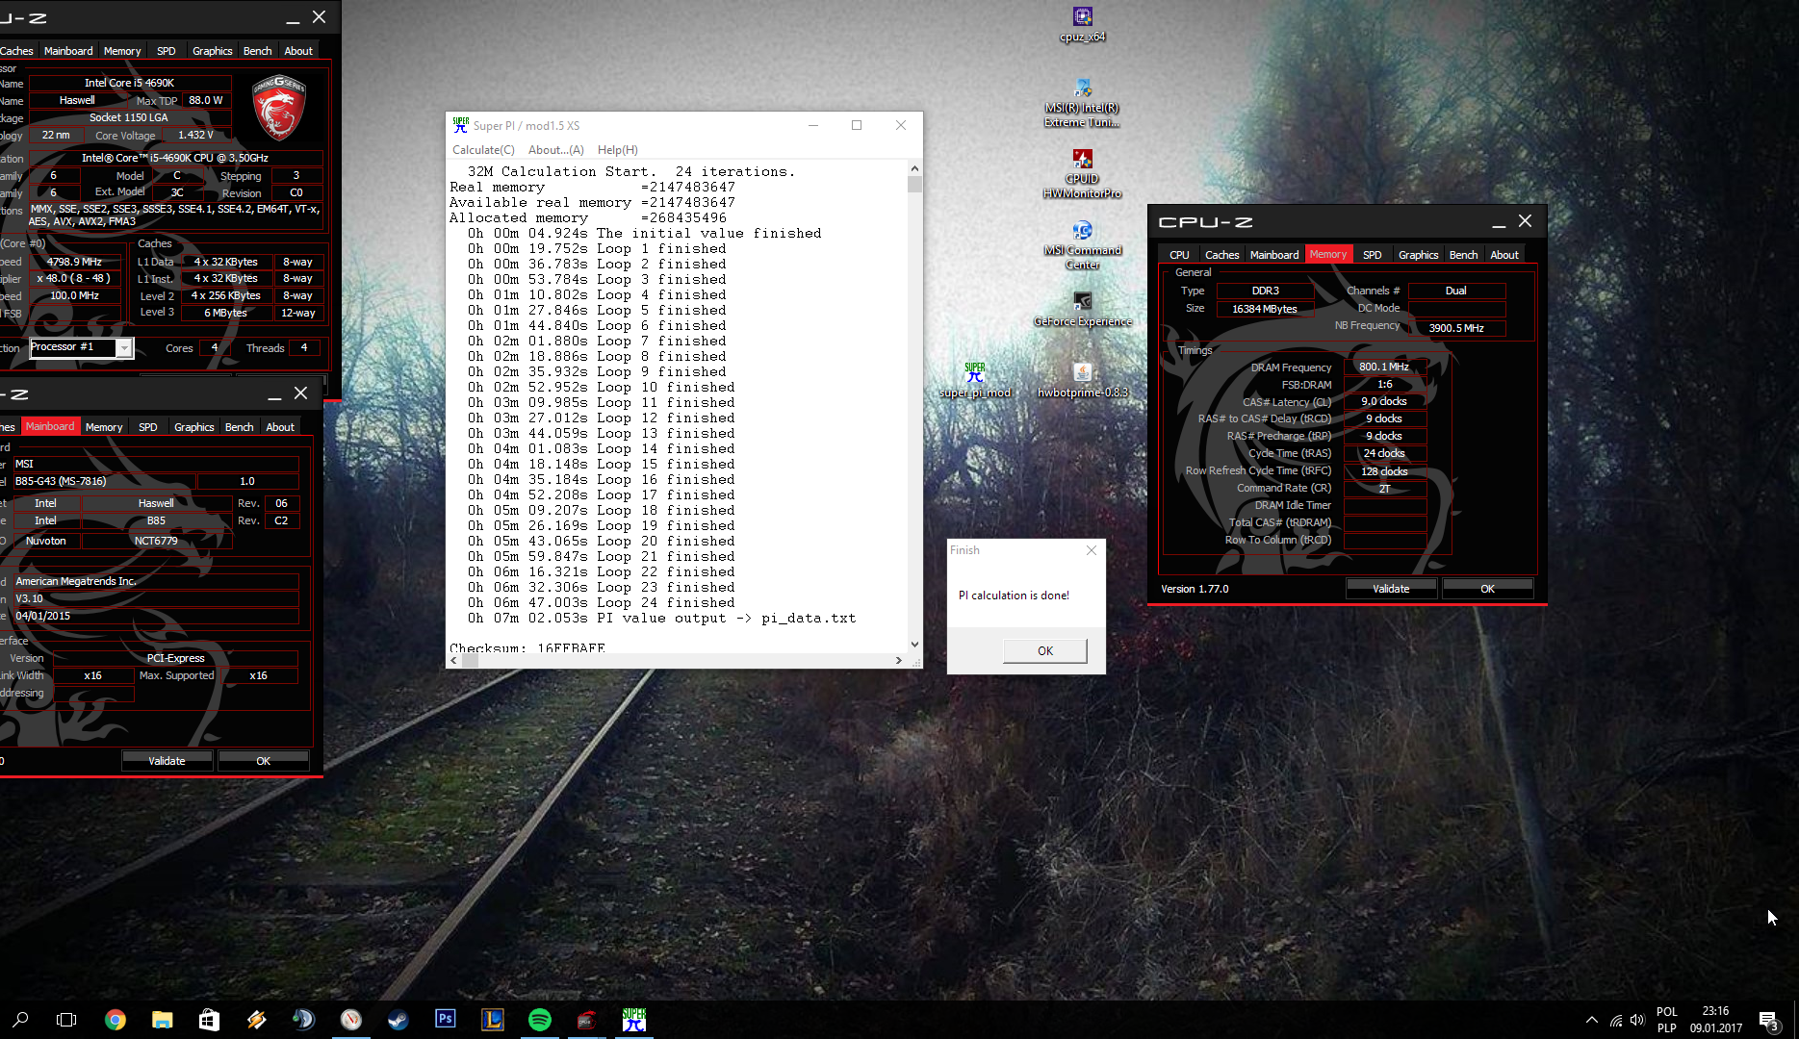The width and height of the screenshot is (1799, 1039).
Task: Select Bench tab in top-left CPU-Z window
Action: point(257,51)
